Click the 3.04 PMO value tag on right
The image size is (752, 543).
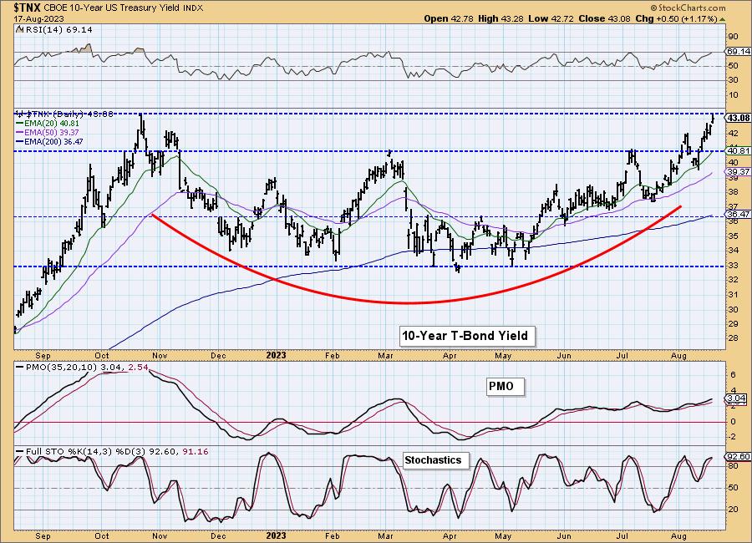coord(737,398)
